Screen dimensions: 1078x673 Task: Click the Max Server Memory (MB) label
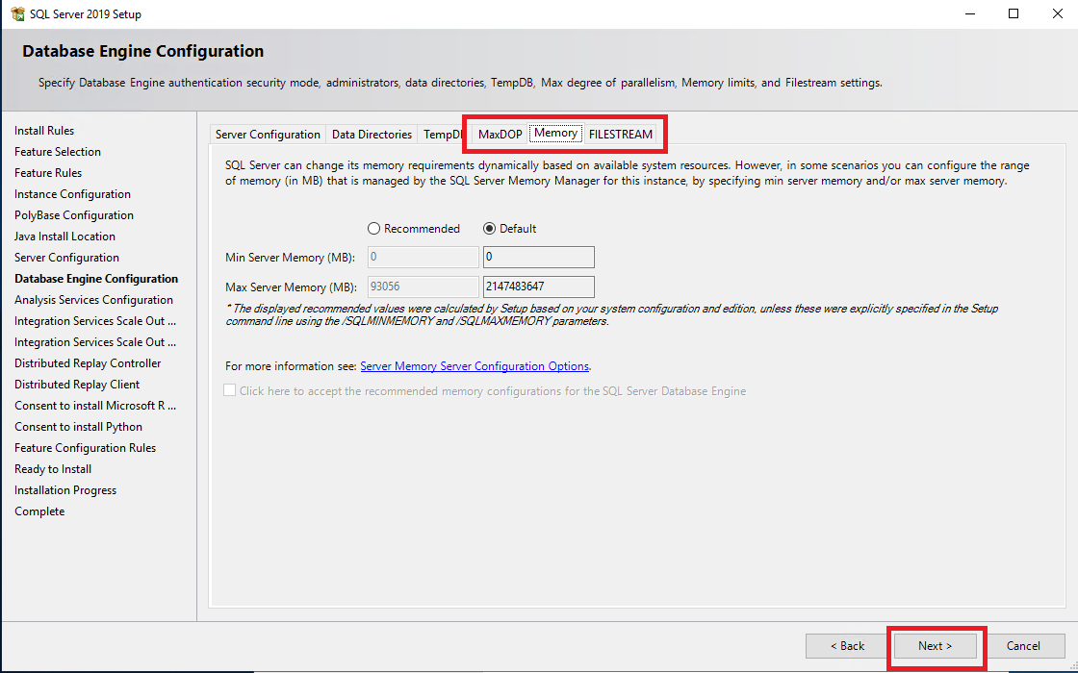coord(291,287)
